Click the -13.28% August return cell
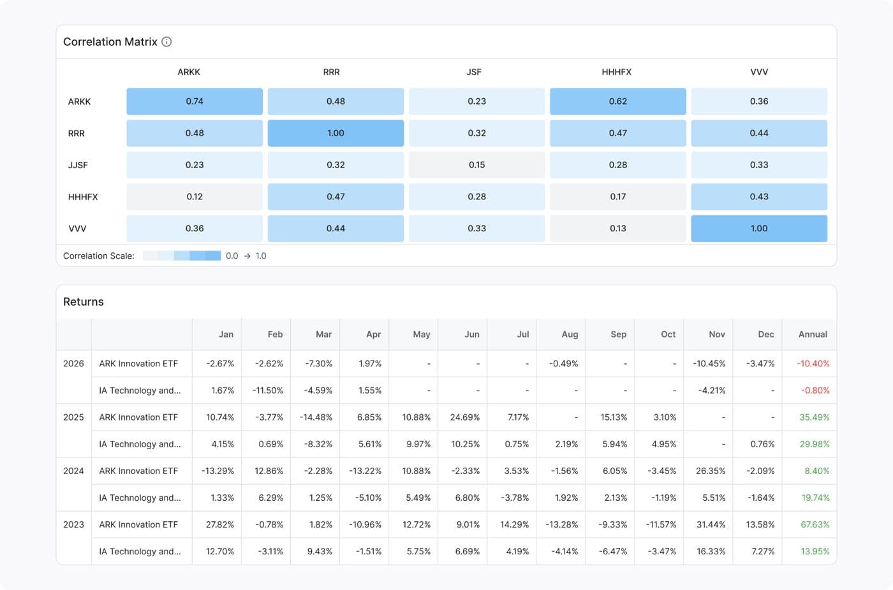893x590 pixels. click(x=562, y=524)
